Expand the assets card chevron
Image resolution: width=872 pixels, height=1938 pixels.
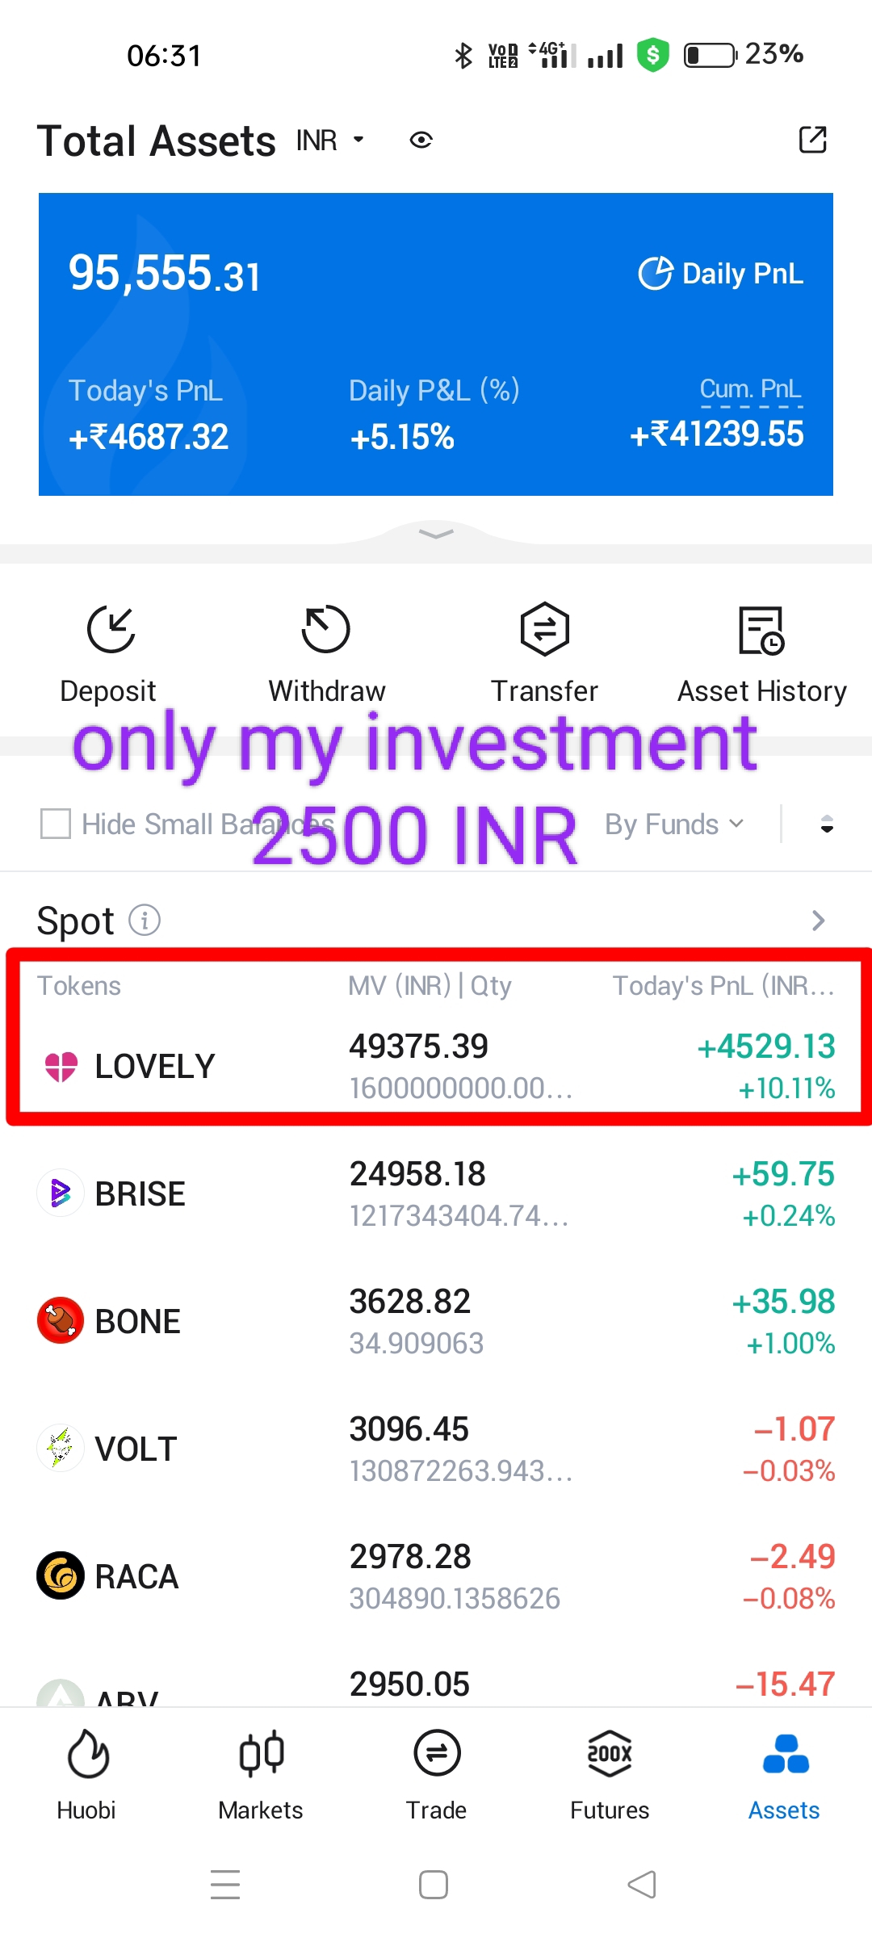click(436, 534)
